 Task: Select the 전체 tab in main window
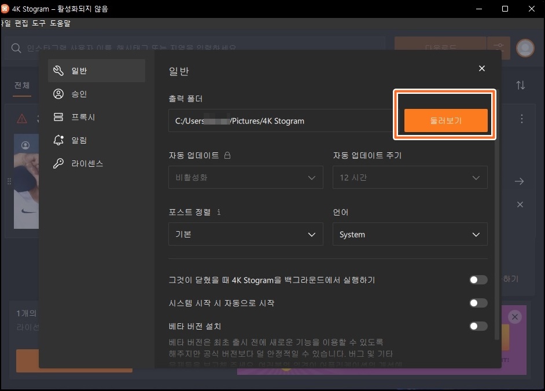(22, 85)
